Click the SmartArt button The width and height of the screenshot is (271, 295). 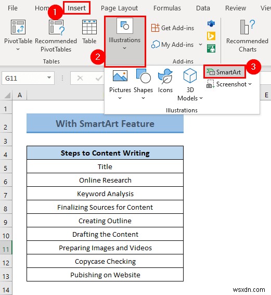(x=225, y=72)
